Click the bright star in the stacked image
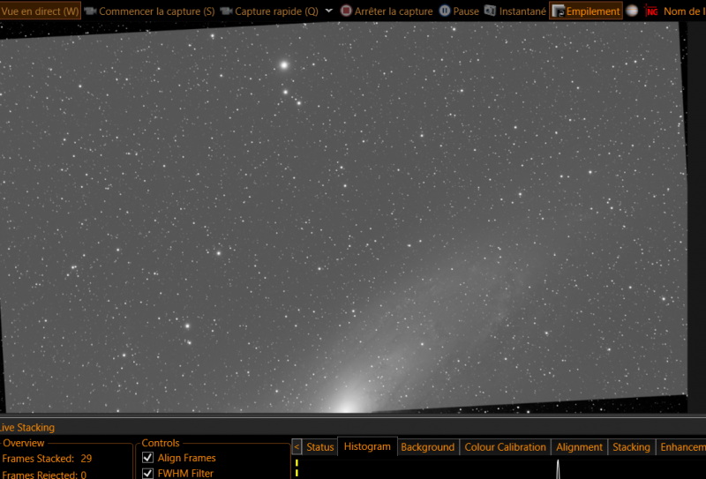Screen dimensions: 706x479 coord(284,65)
